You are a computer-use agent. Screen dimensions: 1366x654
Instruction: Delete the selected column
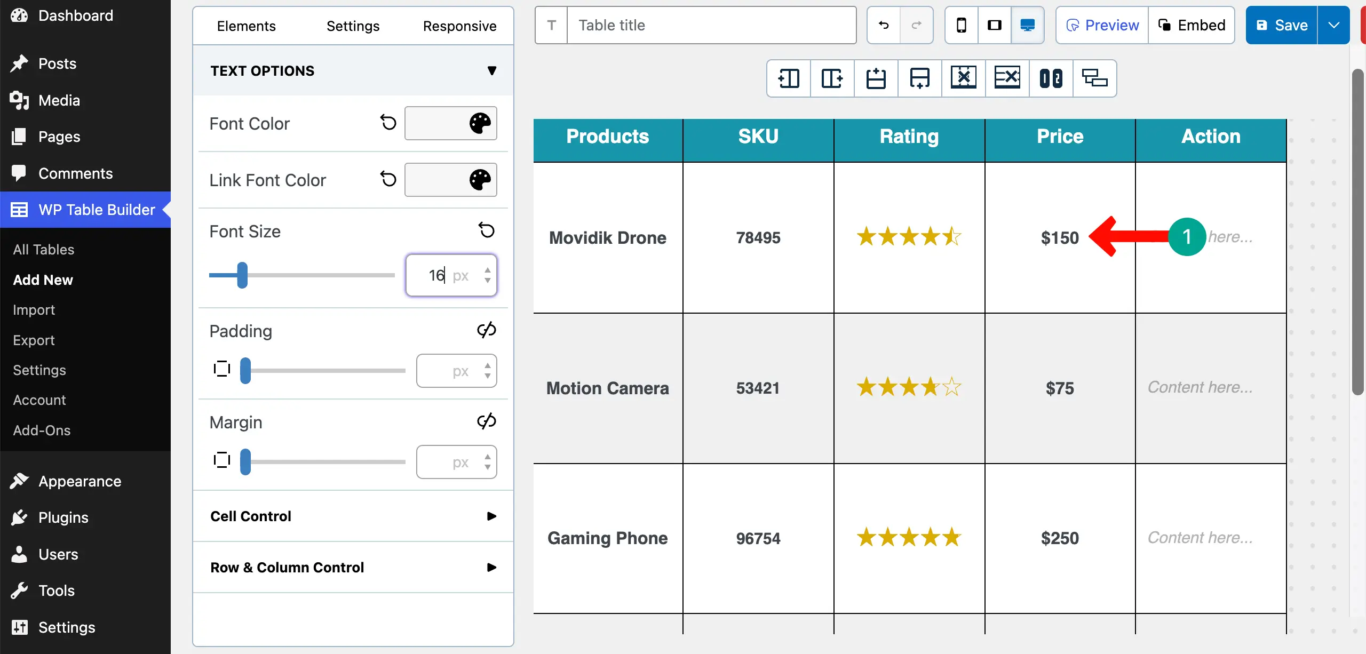(963, 78)
